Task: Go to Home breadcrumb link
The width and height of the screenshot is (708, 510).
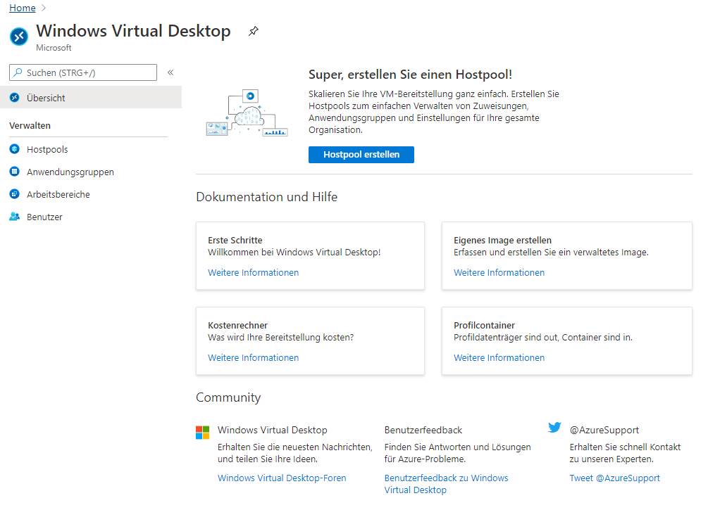Action: [x=22, y=8]
